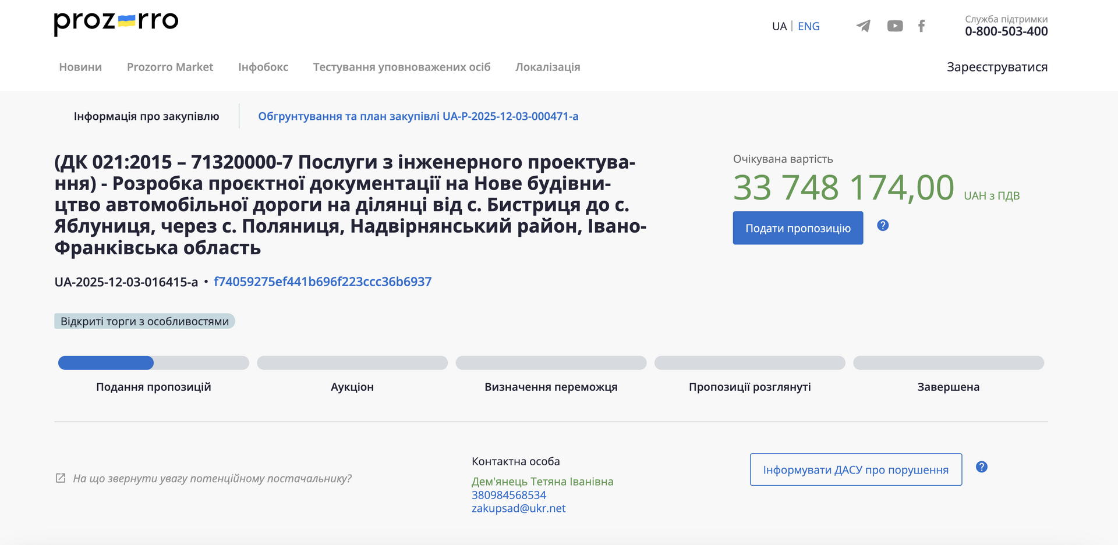
Task: Click the help icon beside Інформувати ДАСУ
Action: coord(981,466)
